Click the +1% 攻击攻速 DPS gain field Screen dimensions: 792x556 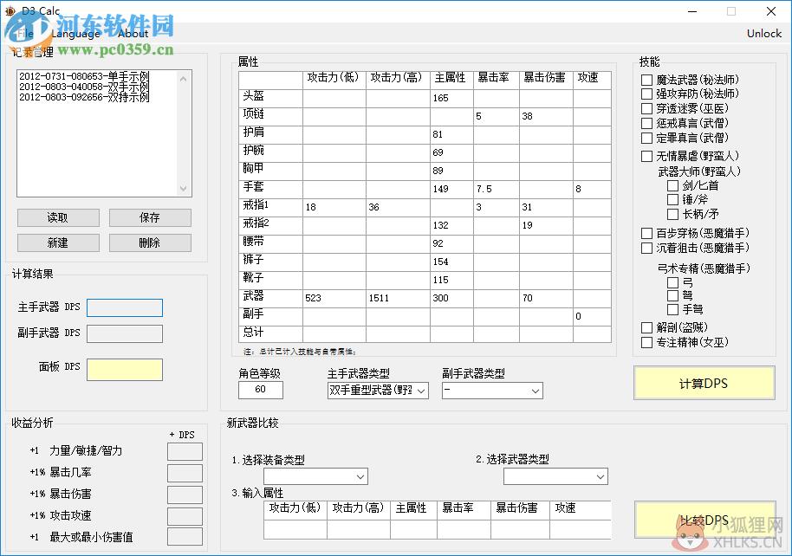coord(185,516)
